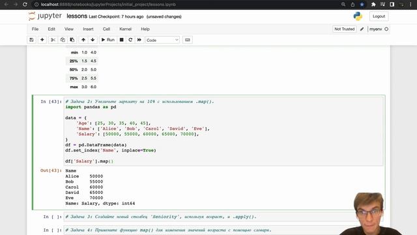
Task: Click the Not Trusted button
Action: pyautogui.click(x=345, y=29)
